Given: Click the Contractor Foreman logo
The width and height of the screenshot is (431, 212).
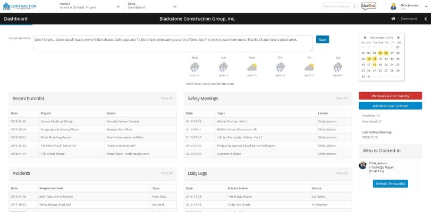Looking at the screenshot, I should [x=20, y=6].
